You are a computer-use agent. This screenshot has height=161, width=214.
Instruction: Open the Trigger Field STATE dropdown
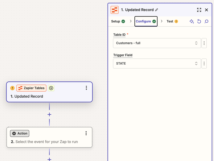(157, 64)
